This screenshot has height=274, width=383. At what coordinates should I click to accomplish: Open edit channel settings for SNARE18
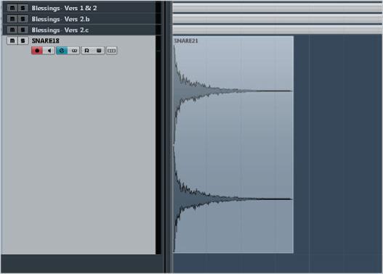coord(62,51)
